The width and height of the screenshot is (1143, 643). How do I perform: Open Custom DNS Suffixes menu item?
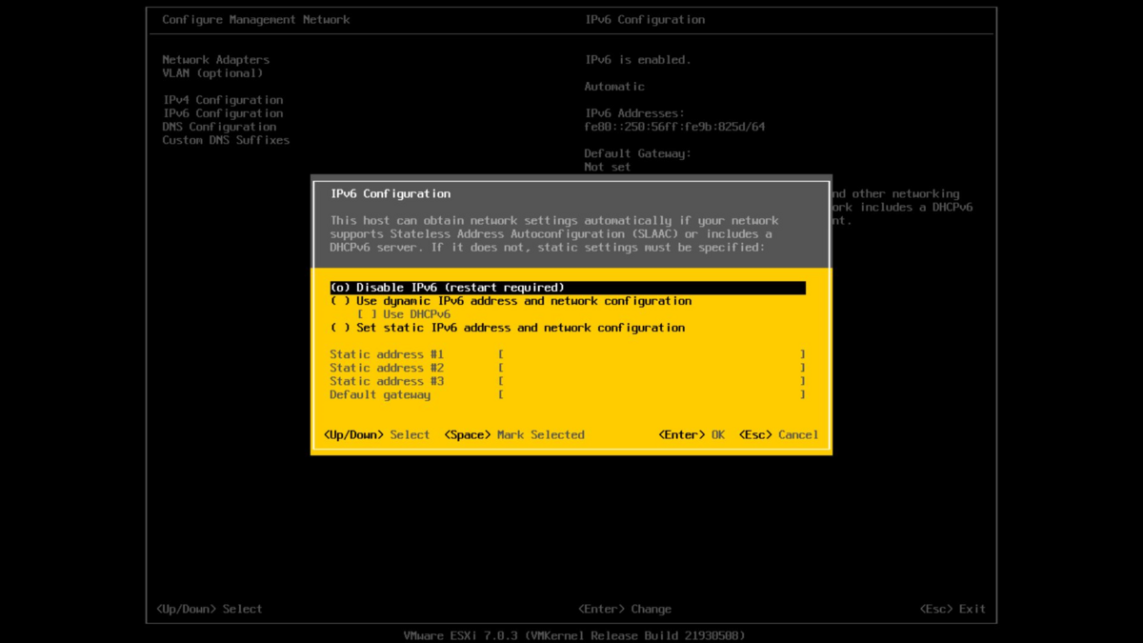(x=226, y=140)
